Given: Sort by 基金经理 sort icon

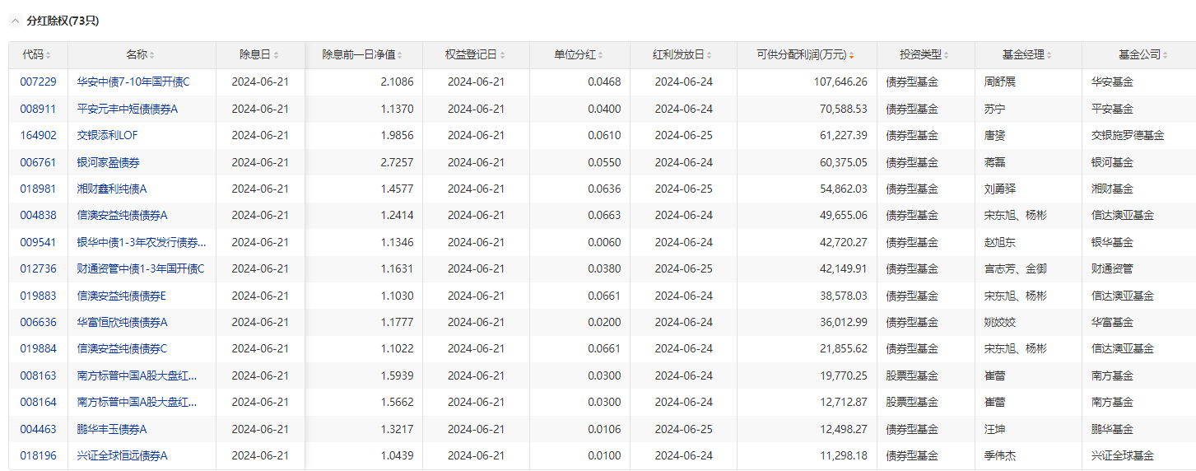Looking at the screenshot, I should [x=1050, y=55].
